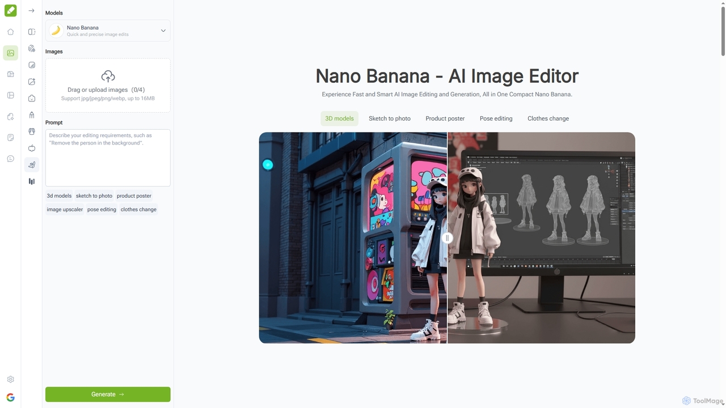This screenshot has height=408, width=726.
Task: Collapse the tool panel with the arrow icon
Action: [x=32, y=11]
